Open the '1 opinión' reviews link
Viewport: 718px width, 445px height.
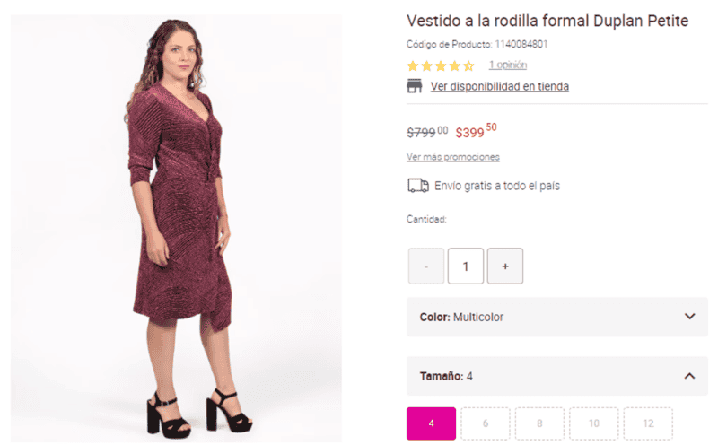[x=507, y=65]
